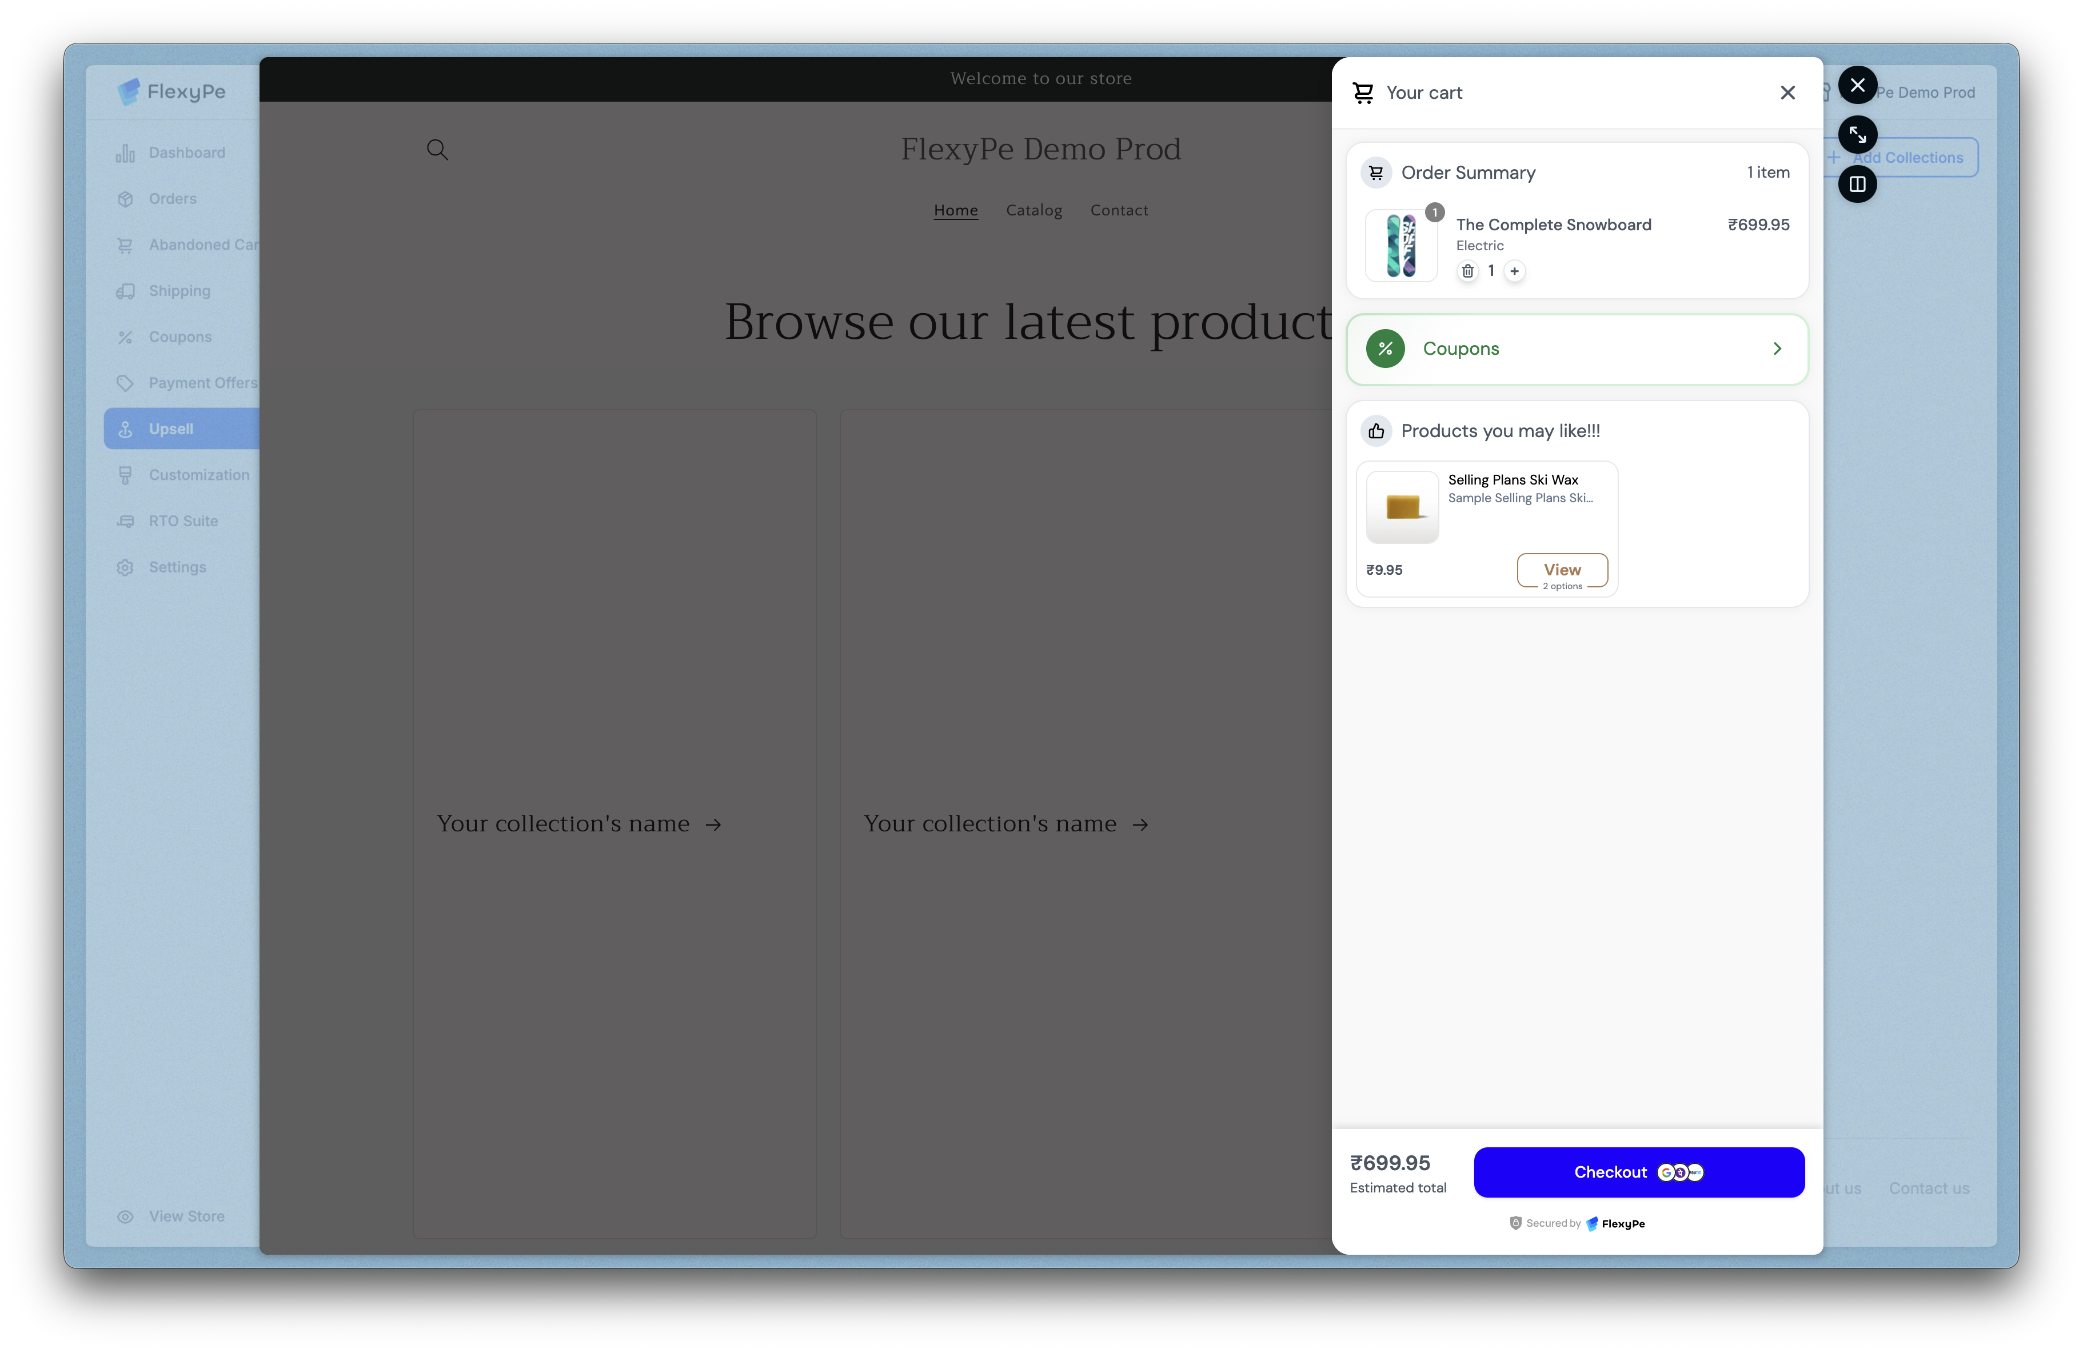
Task: Increase snowboard quantity with plus button
Action: pyautogui.click(x=1514, y=271)
